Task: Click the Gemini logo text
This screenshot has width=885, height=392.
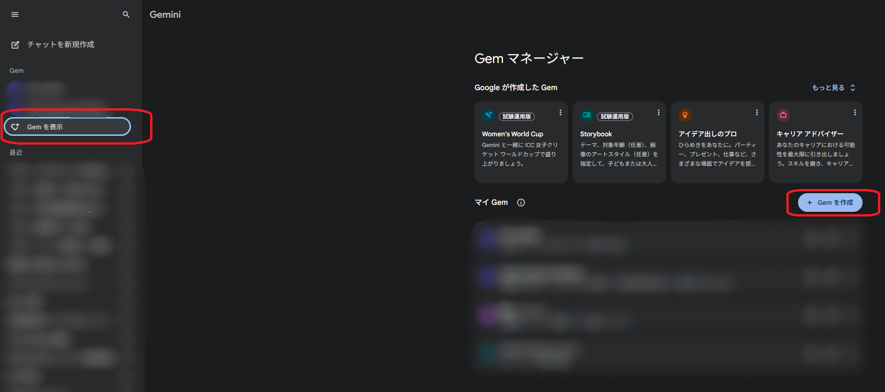Action: tap(165, 14)
